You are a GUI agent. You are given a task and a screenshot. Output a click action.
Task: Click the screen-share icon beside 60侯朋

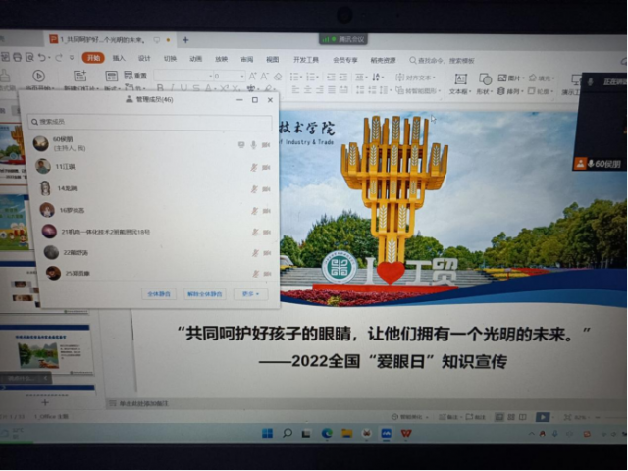click(x=240, y=144)
